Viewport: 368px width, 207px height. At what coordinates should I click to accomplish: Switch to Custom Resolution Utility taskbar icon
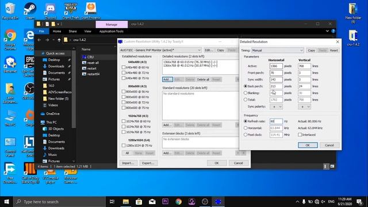coord(218,202)
